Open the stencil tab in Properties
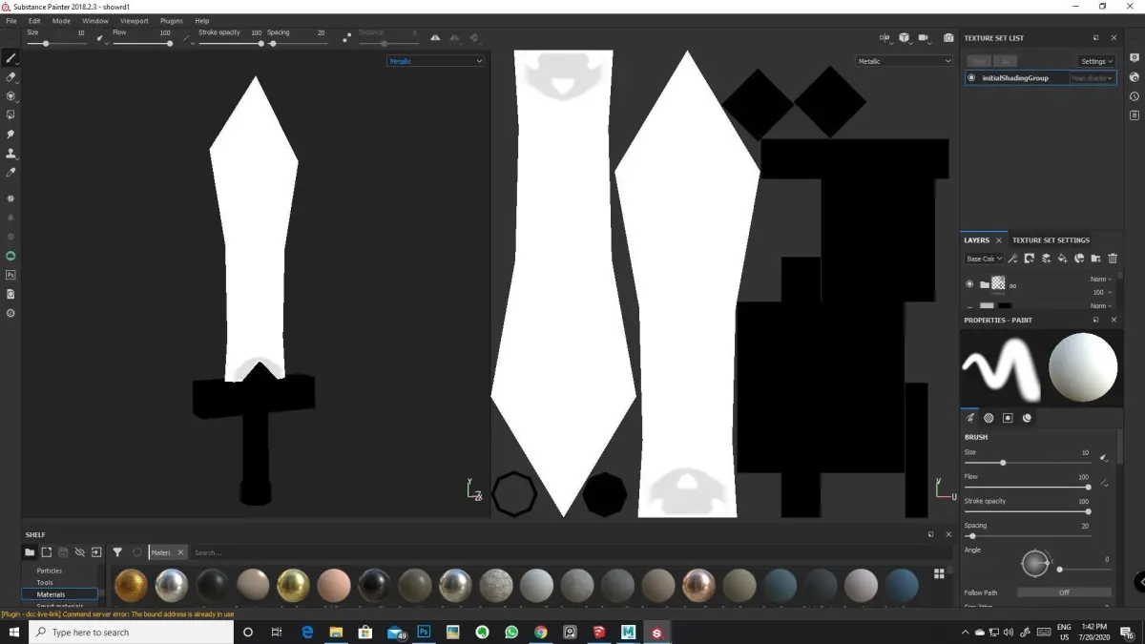 click(x=1008, y=418)
